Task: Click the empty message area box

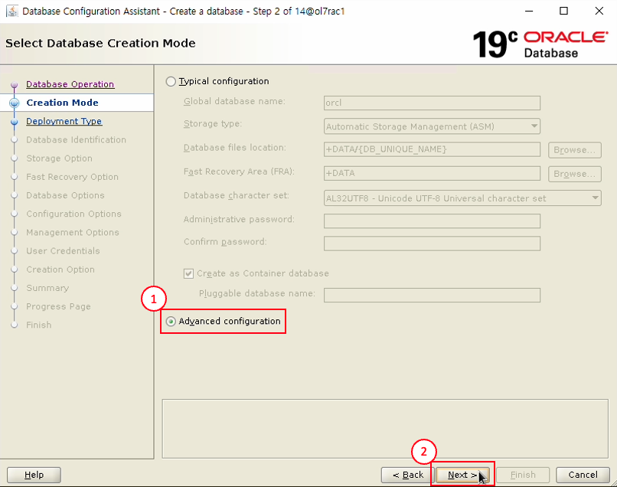Action: tap(385, 429)
